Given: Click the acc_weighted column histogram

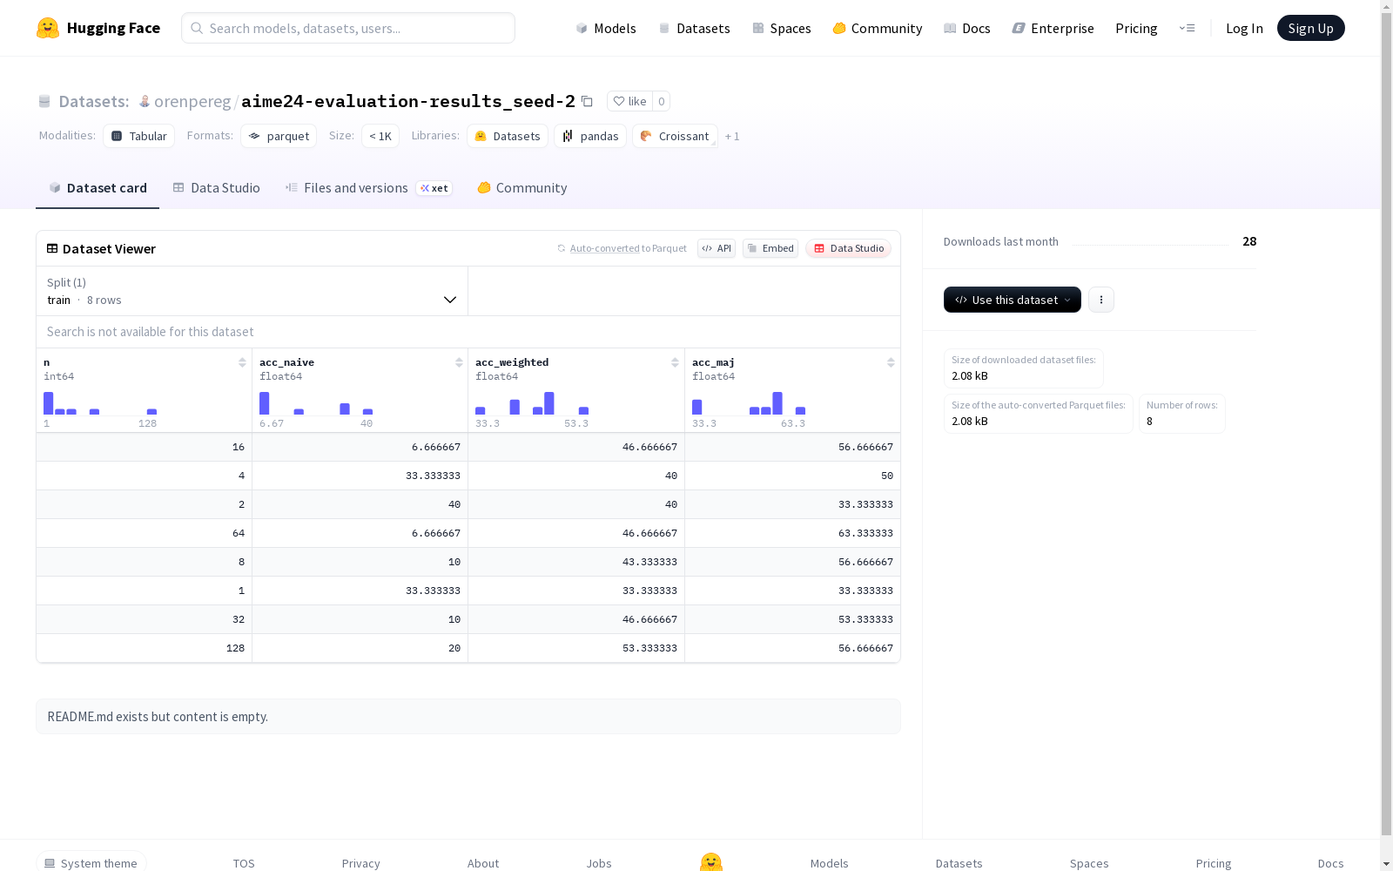Looking at the screenshot, I should pos(532,402).
